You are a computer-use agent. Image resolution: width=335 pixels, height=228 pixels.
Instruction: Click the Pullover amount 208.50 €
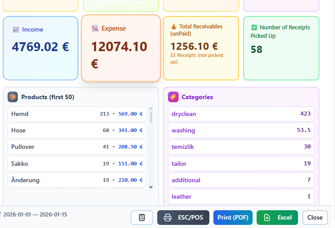coord(131,147)
